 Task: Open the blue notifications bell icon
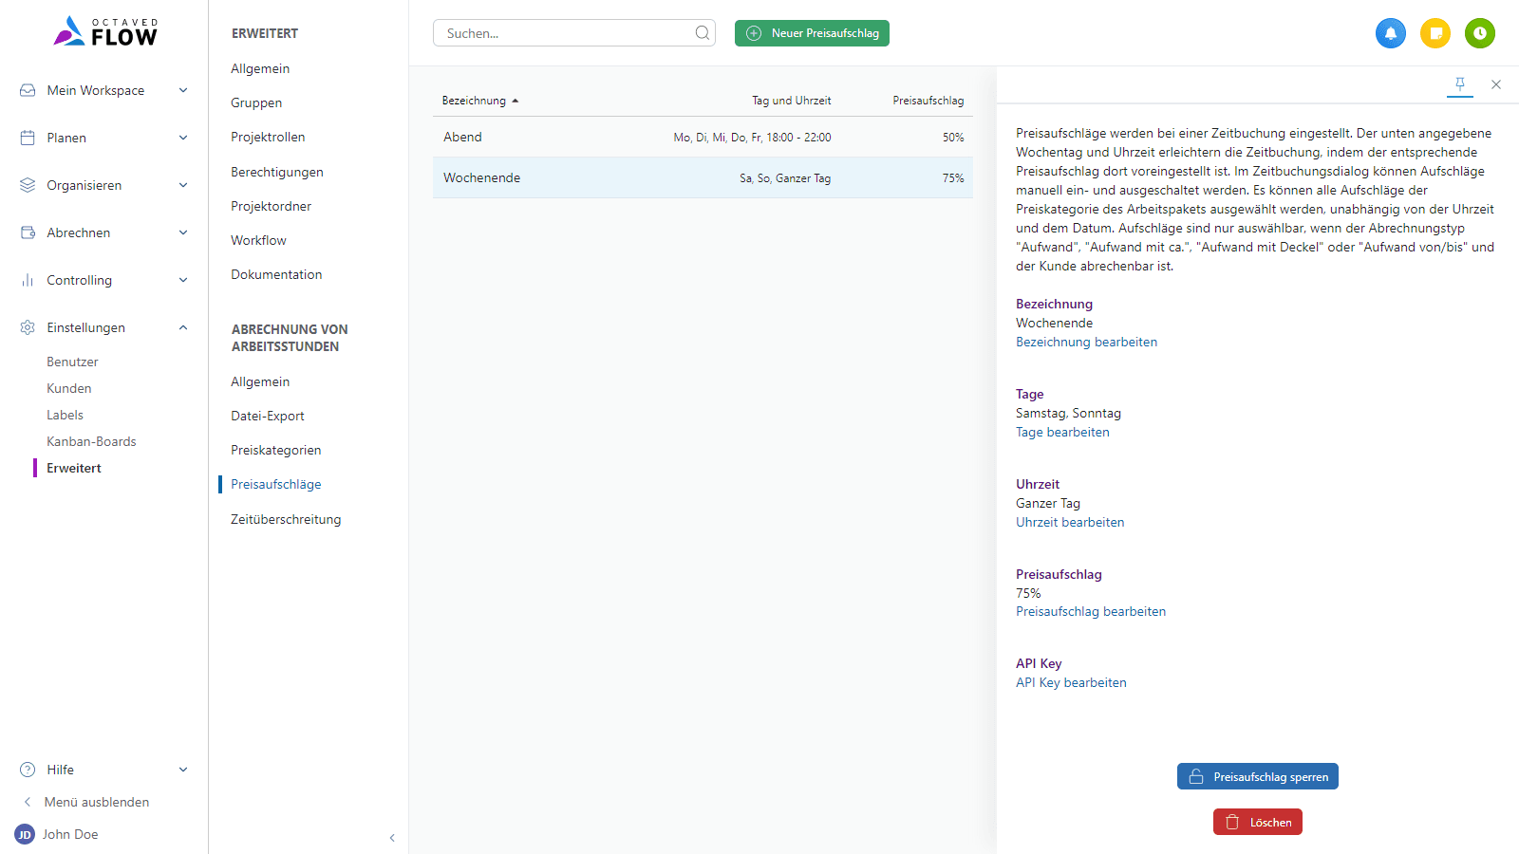pos(1390,33)
